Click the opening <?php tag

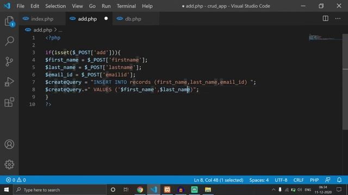pos(53,38)
